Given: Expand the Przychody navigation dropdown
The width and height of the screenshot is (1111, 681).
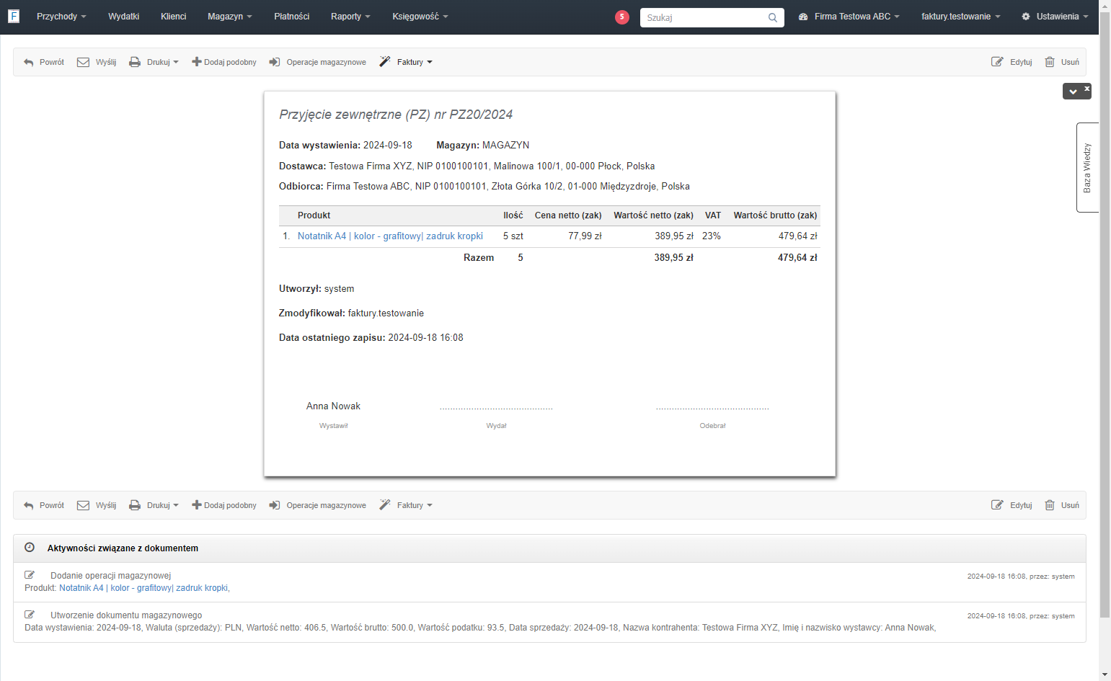Looking at the screenshot, I should 61,17.
